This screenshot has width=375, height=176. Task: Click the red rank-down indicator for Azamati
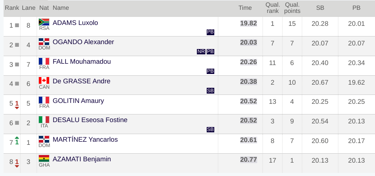(17, 164)
